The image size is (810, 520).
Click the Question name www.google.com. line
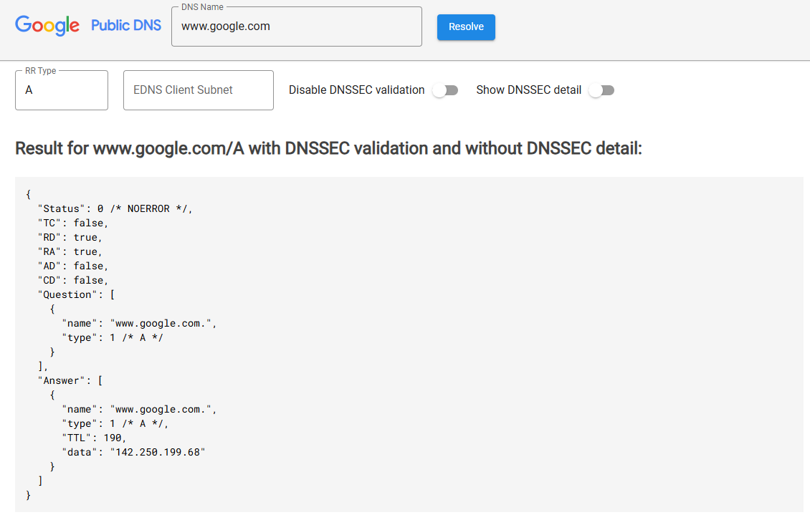coord(140,323)
